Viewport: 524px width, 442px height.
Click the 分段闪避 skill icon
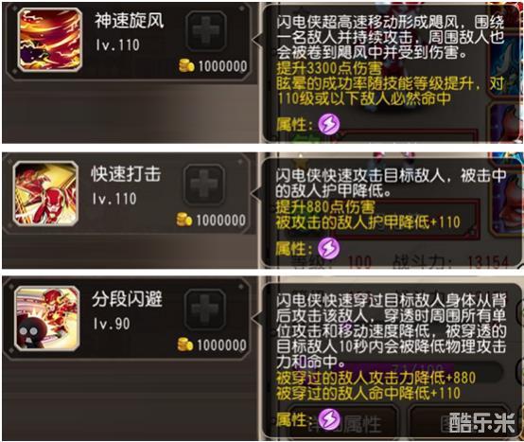(x=47, y=318)
